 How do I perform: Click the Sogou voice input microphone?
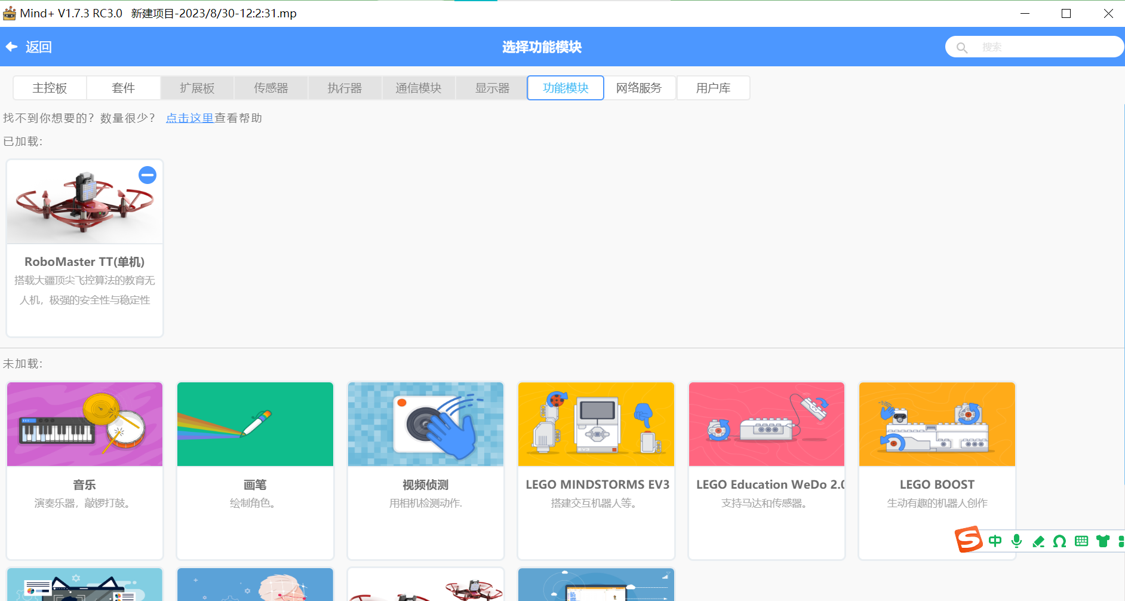pyautogui.click(x=1016, y=541)
